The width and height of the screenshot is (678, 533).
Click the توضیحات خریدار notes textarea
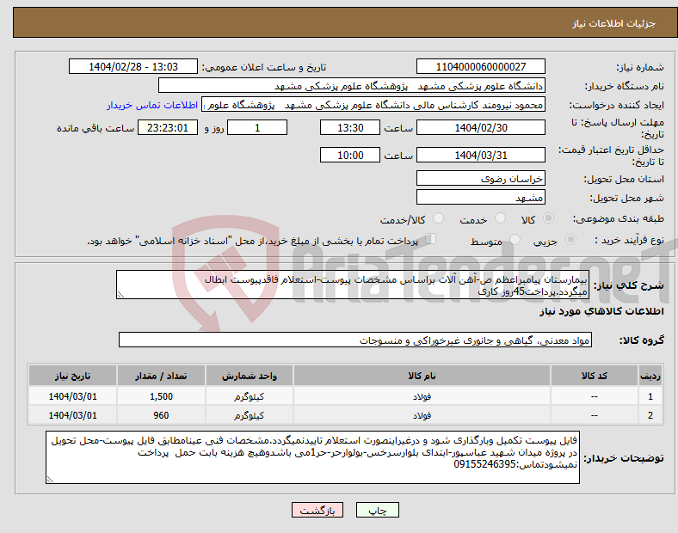312,457
